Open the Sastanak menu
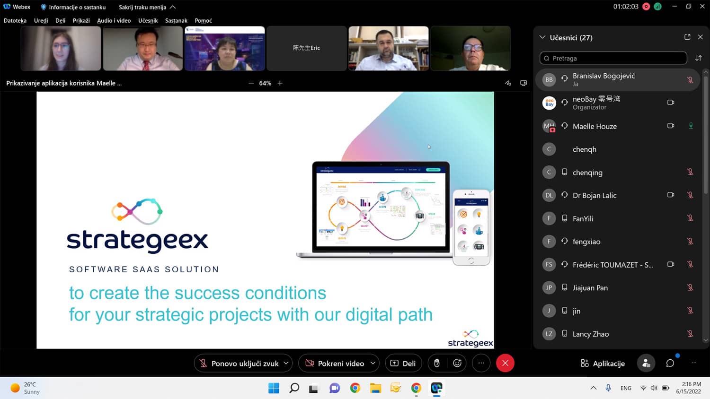This screenshot has height=399, width=710. pos(176,20)
